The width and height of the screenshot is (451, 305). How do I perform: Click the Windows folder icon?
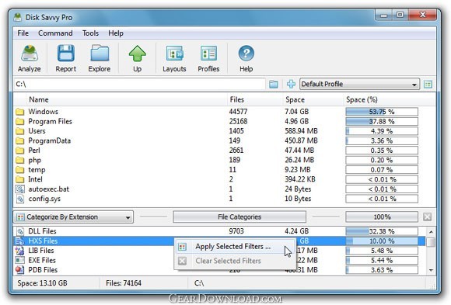tap(20, 112)
